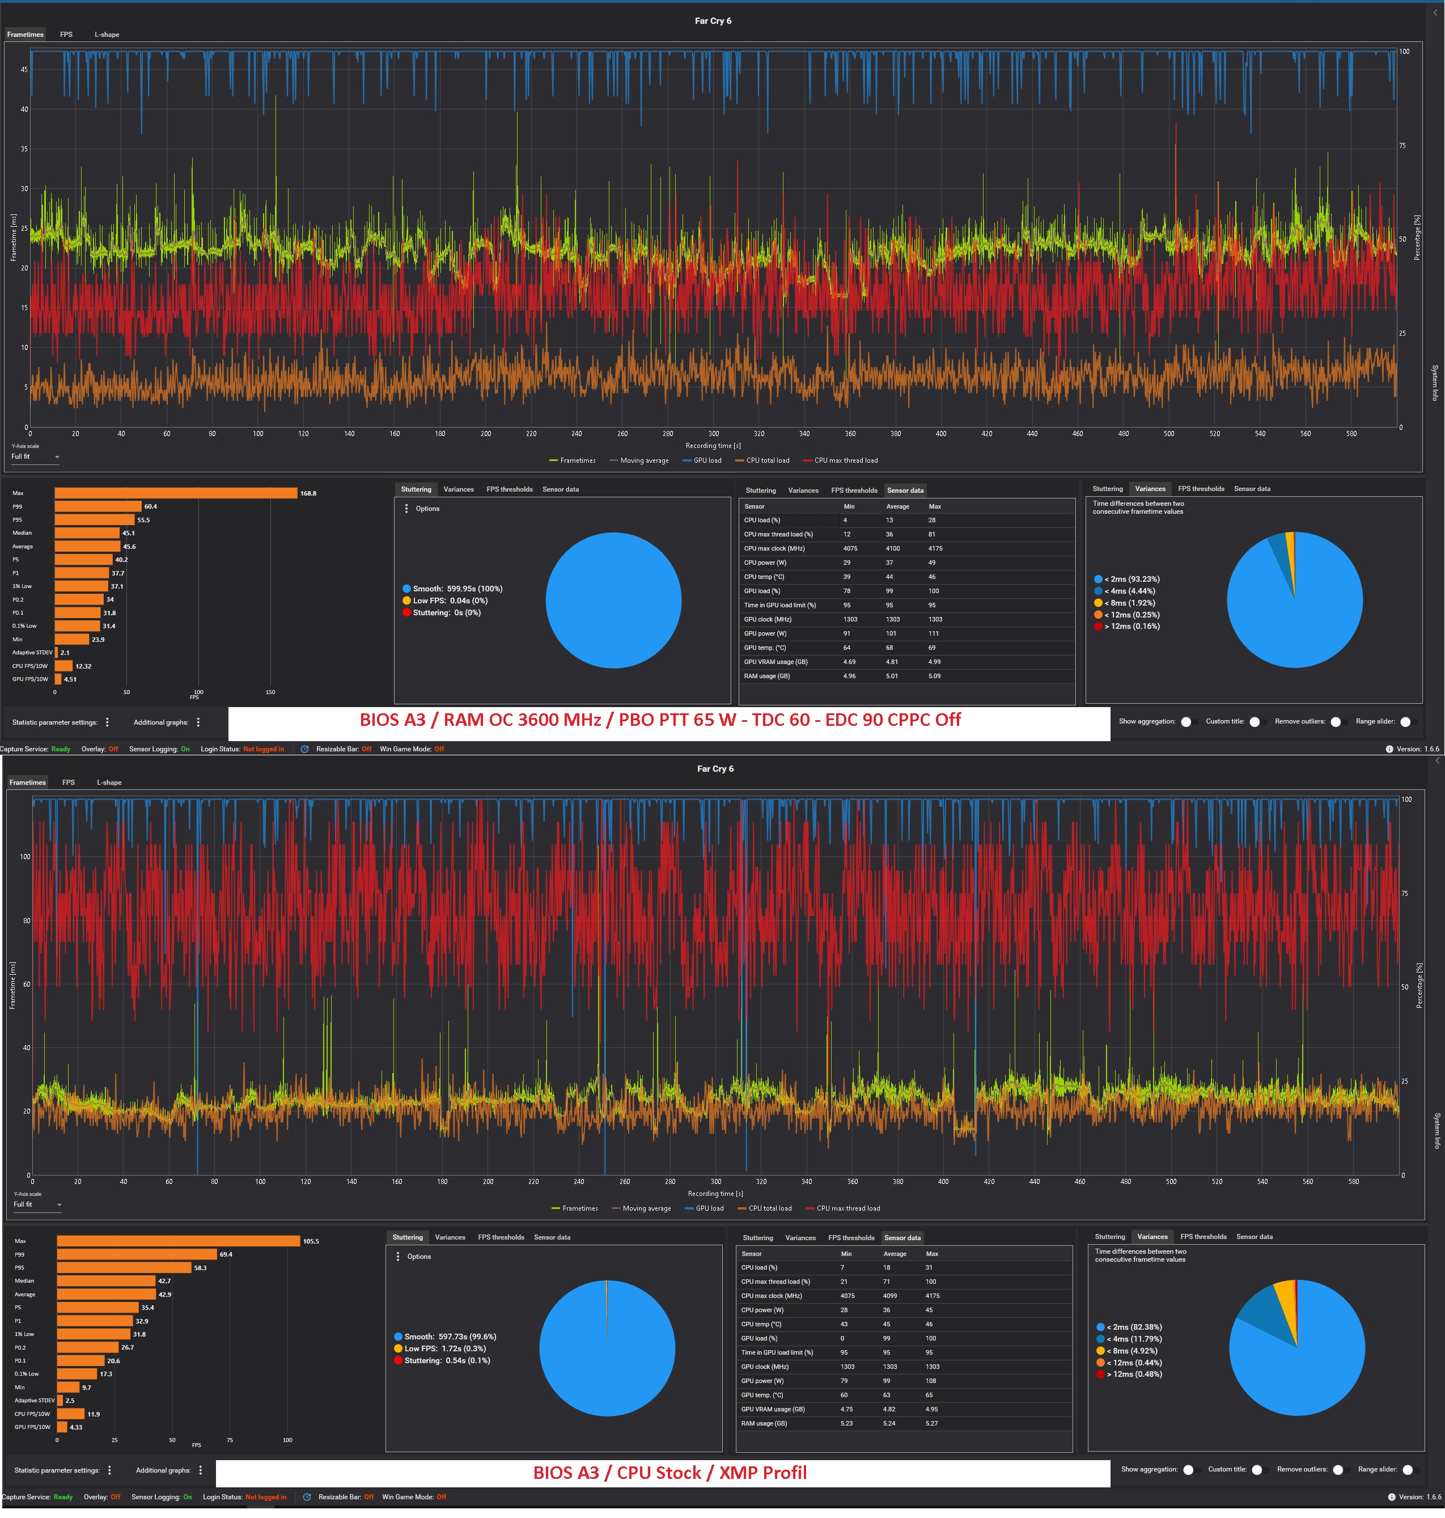
Task: Switch to FPS tab in top chart
Action: pyautogui.click(x=66, y=35)
